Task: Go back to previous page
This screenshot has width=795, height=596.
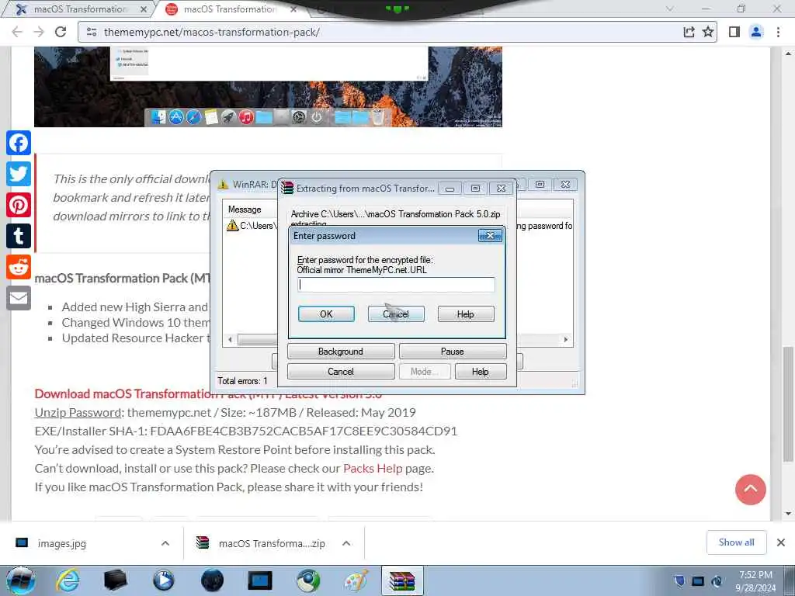Action: coord(17,32)
